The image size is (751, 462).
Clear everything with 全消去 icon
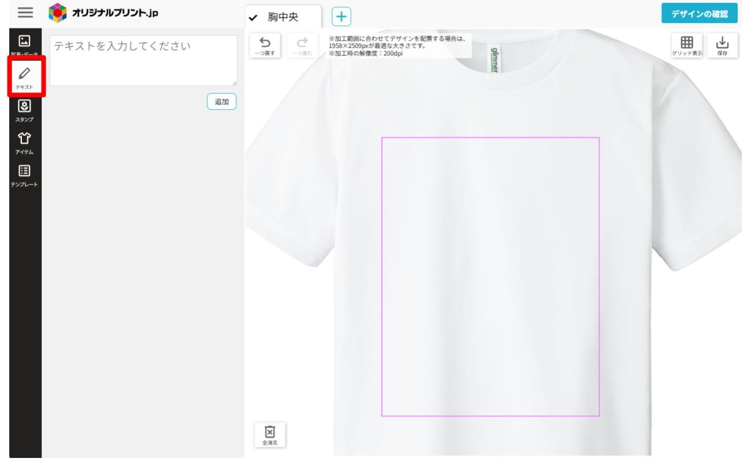[x=270, y=435]
